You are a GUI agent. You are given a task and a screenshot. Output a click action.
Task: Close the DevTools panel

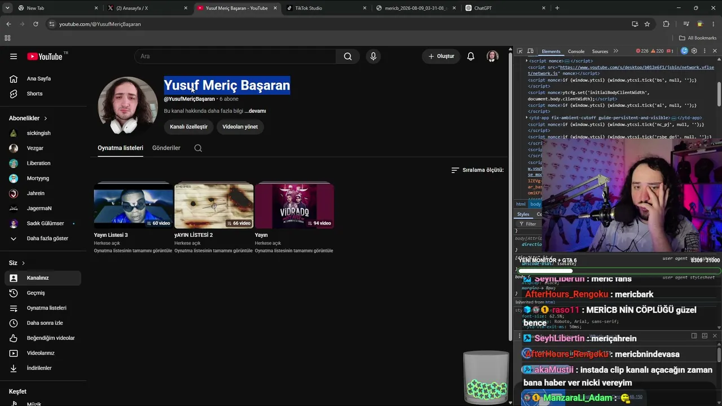click(715, 51)
